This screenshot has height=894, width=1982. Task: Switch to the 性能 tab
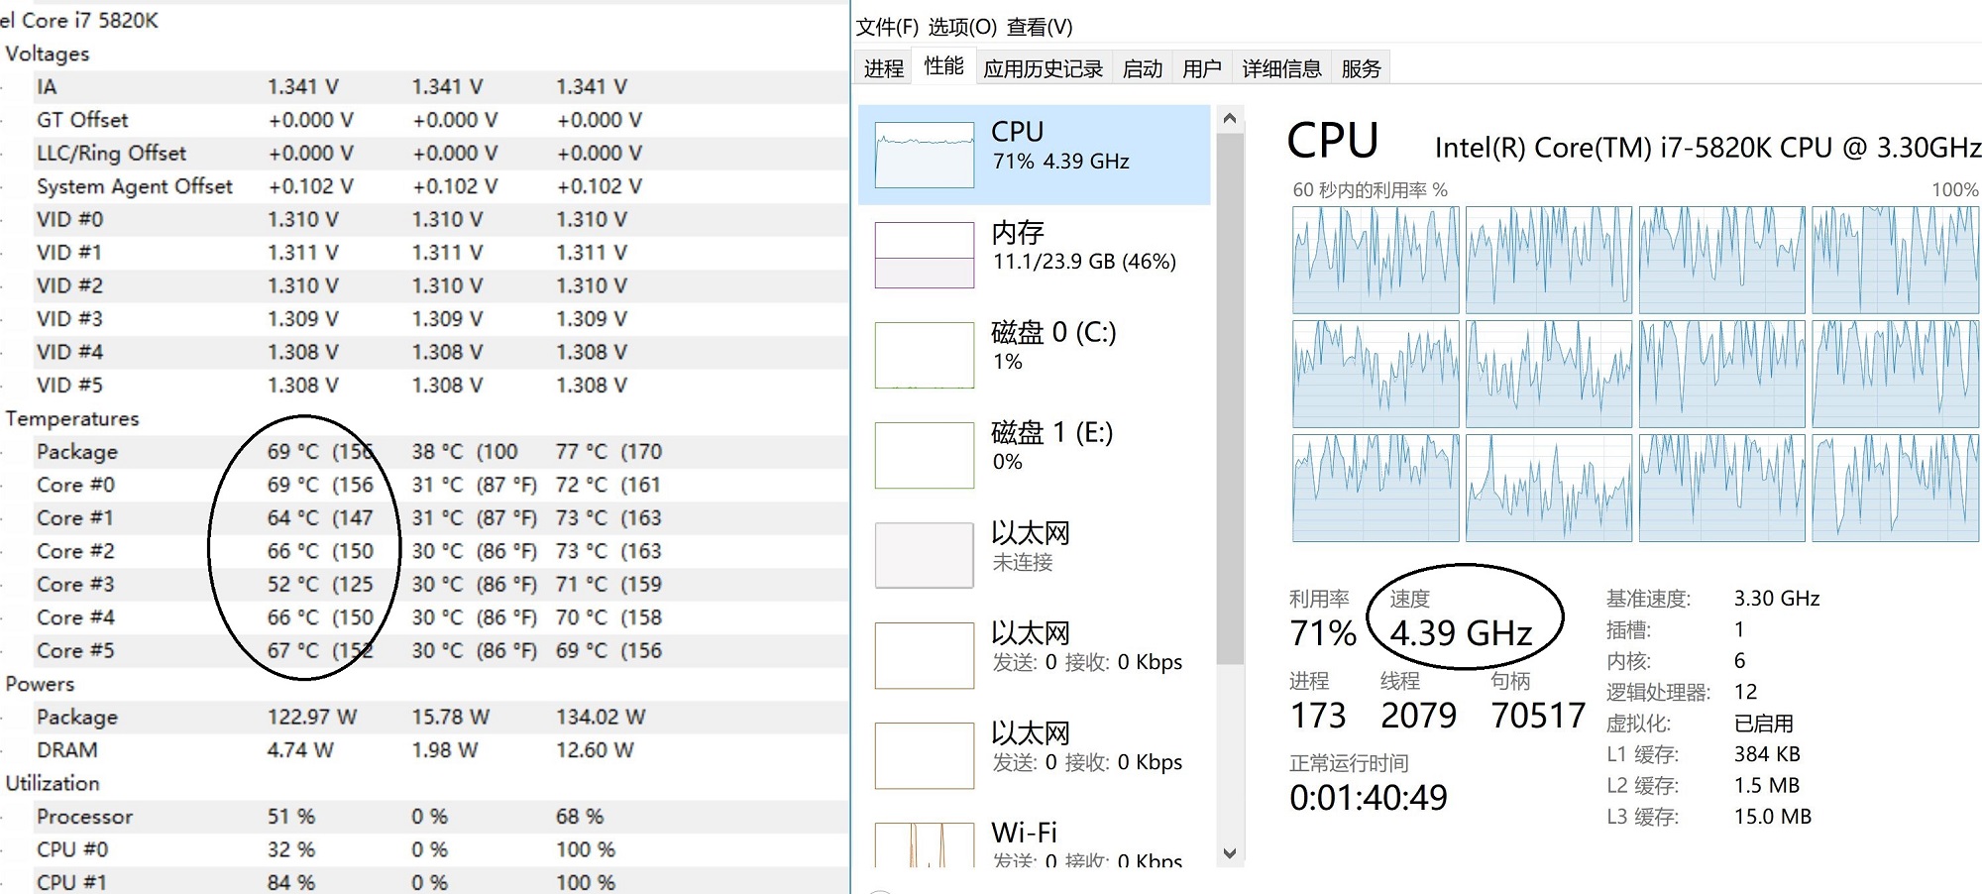point(943,65)
